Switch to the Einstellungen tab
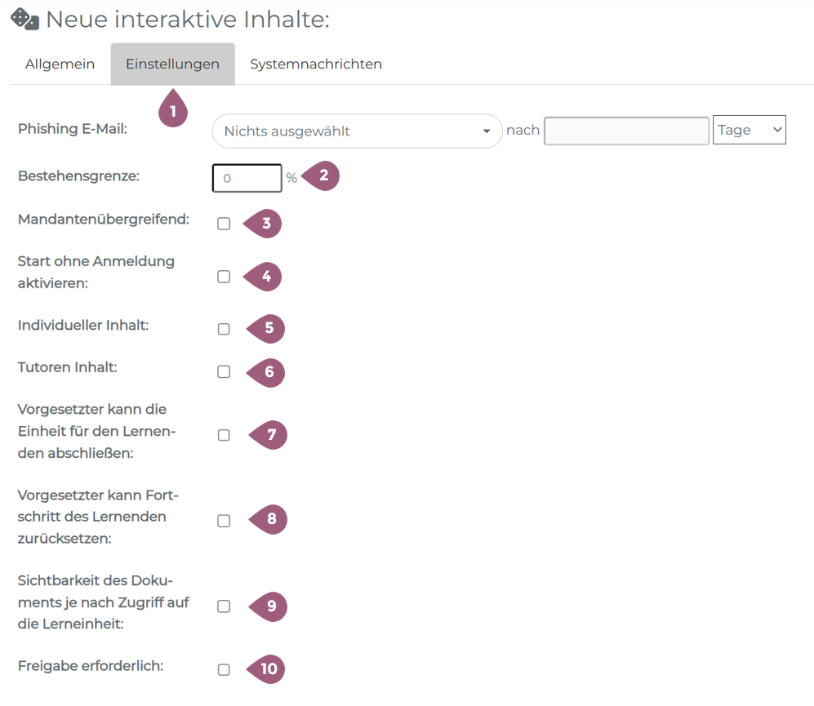The image size is (814, 706). click(172, 64)
